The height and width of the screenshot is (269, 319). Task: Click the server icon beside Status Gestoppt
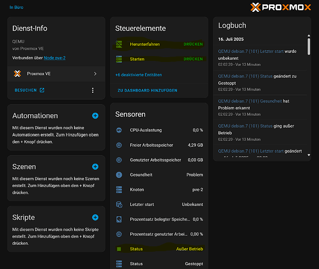pyautogui.click(x=119, y=264)
